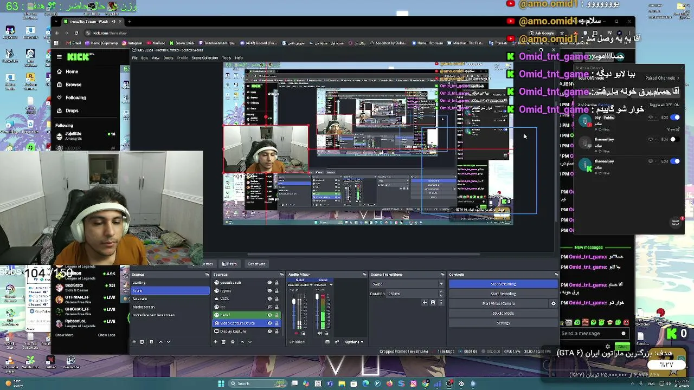Remove the selected scene with trash icon
The width and height of the screenshot is (694, 390).
click(142, 342)
